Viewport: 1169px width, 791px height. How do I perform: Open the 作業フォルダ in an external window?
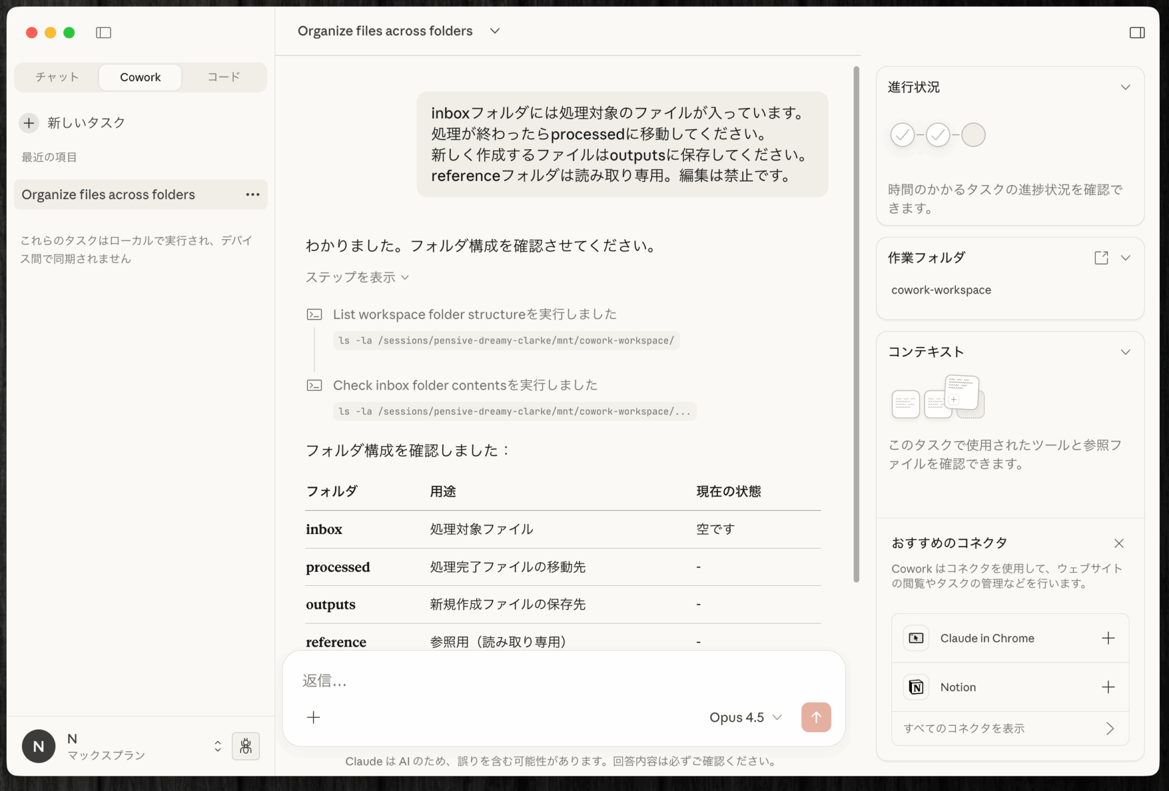pos(1101,258)
